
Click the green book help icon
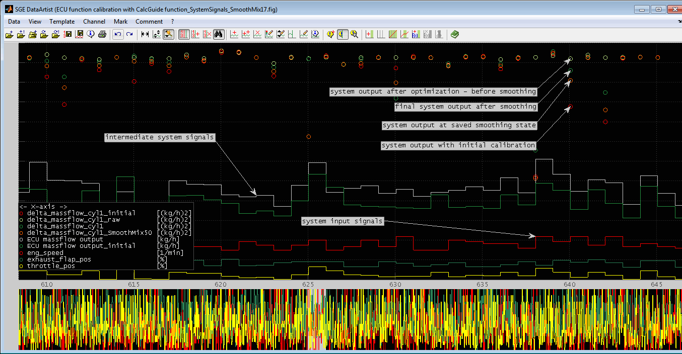click(455, 34)
